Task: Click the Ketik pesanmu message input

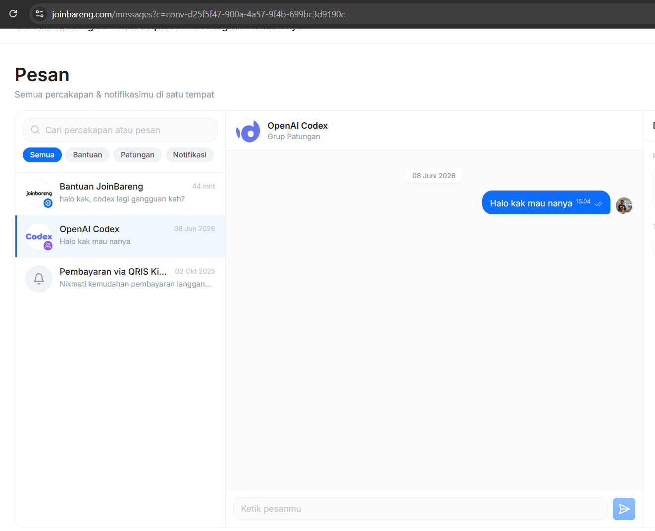Action: click(420, 509)
